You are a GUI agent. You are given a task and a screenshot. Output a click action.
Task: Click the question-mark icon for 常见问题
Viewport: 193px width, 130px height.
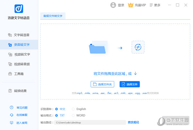pos(12,107)
